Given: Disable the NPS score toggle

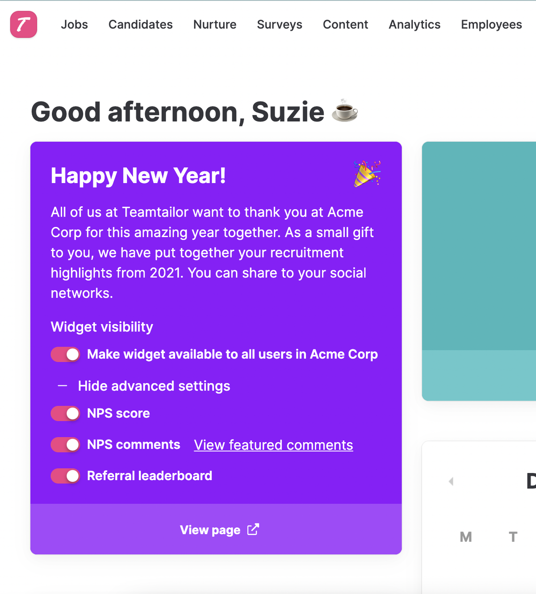Looking at the screenshot, I should (x=65, y=414).
